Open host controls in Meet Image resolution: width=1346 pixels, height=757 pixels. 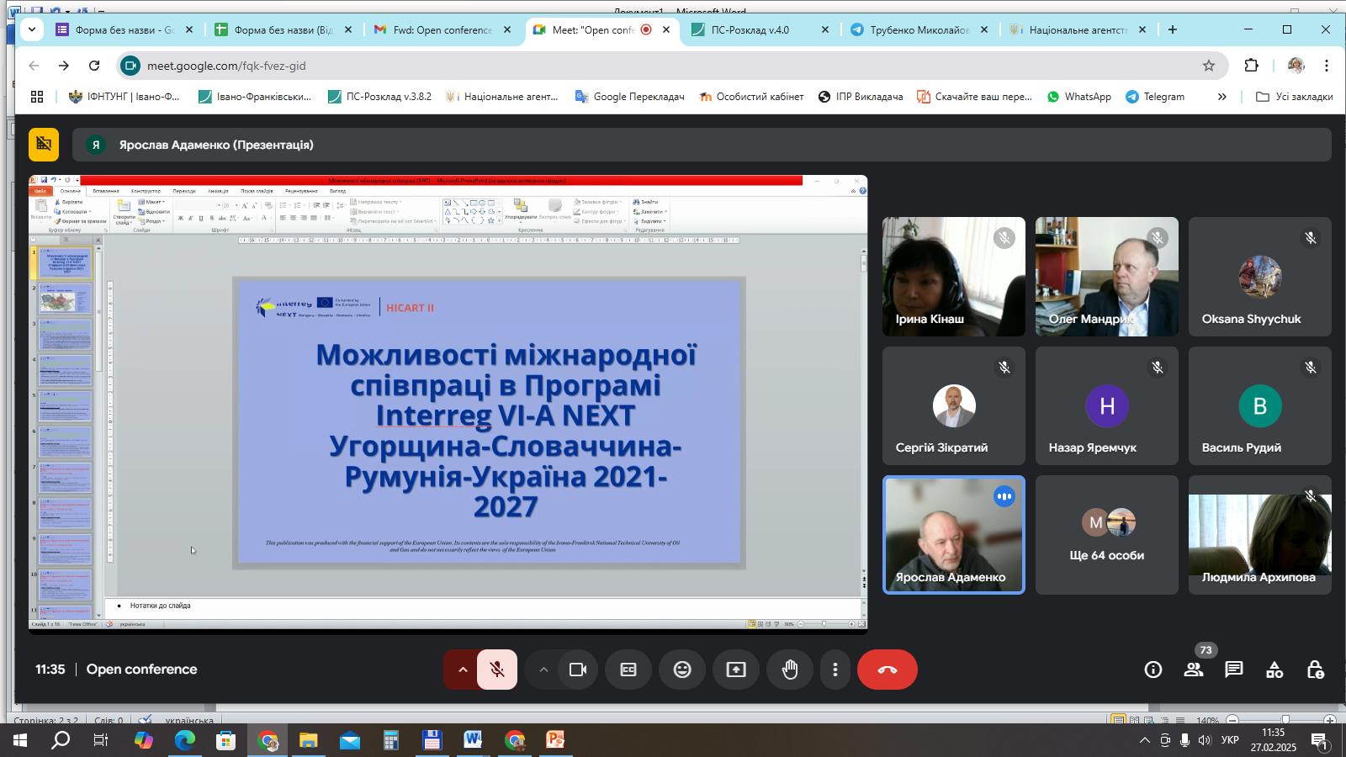[x=1315, y=670]
